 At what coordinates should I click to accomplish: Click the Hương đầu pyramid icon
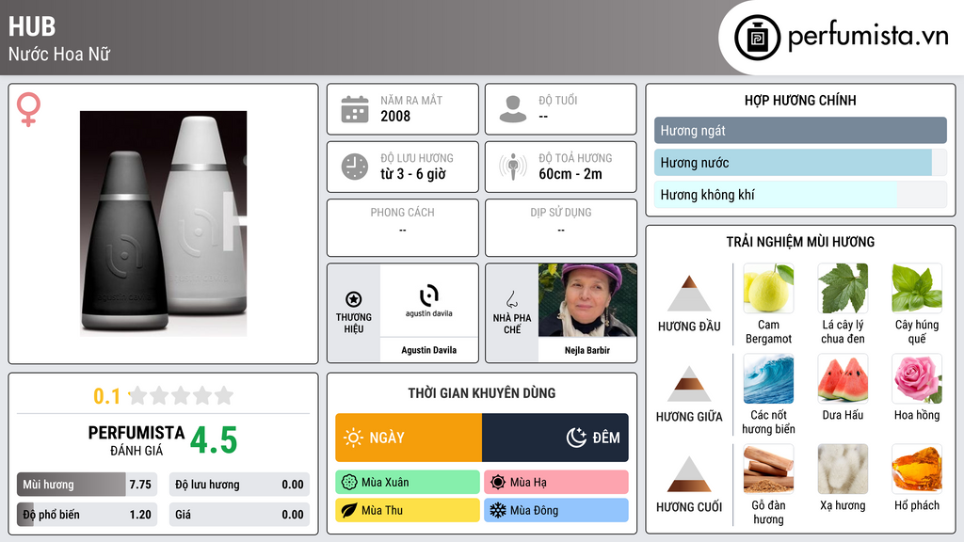(689, 294)
